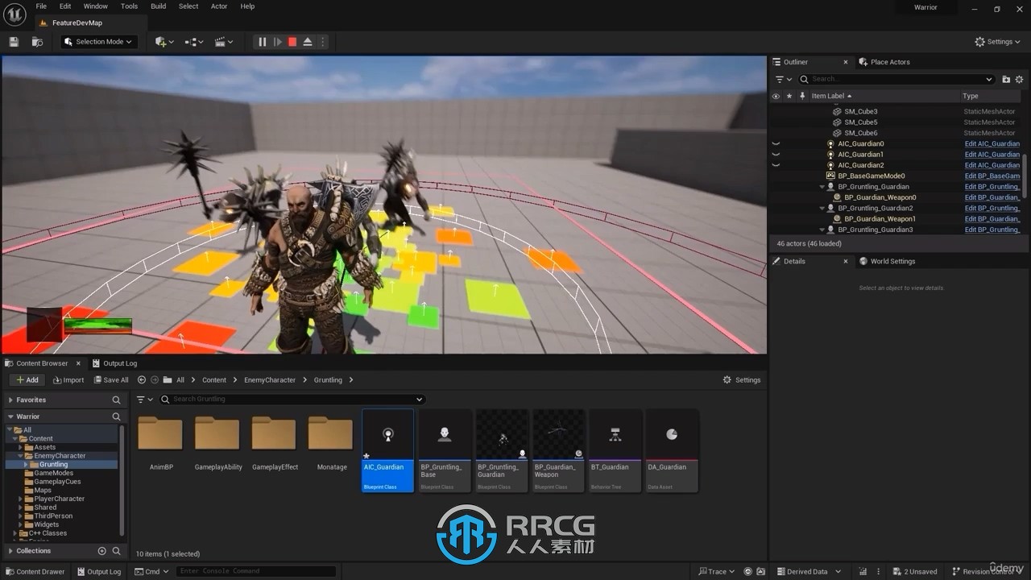Open the Actor menu
Image resolution: width=1031 pixels, height=580 pixels.
coord(219,6)
